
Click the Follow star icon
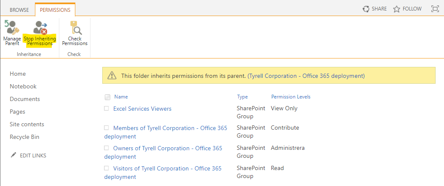pyautogui.click(x=397, y=9)
